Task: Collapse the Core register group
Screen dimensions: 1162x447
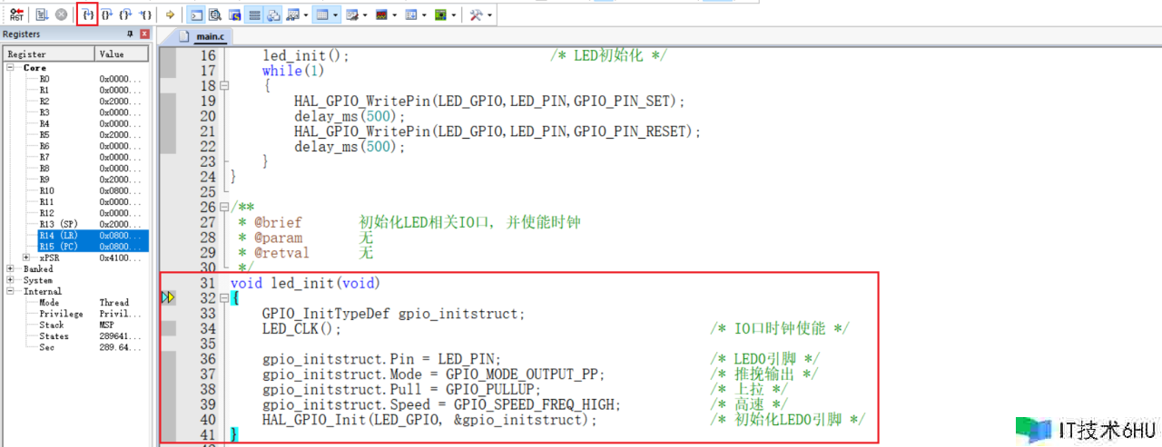Action: [11, 68]
